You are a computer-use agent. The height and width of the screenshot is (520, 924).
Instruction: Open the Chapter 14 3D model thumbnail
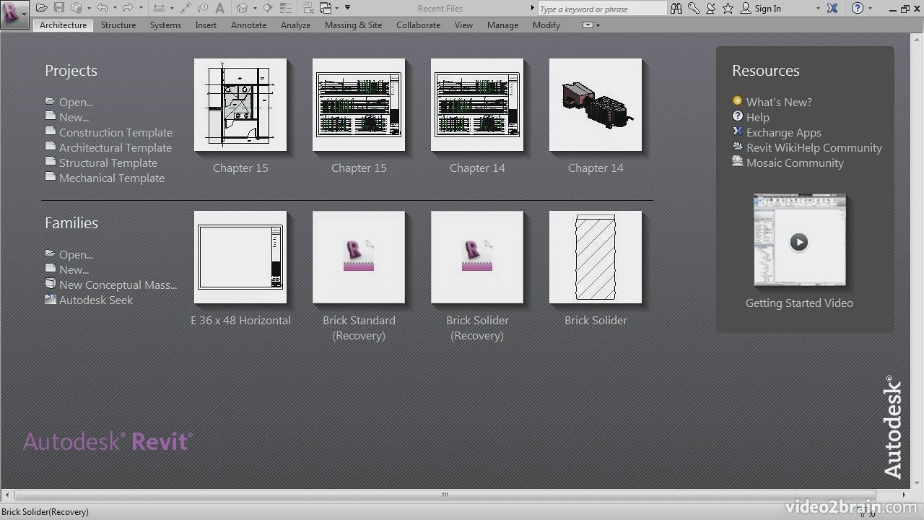tap(596, 105)
